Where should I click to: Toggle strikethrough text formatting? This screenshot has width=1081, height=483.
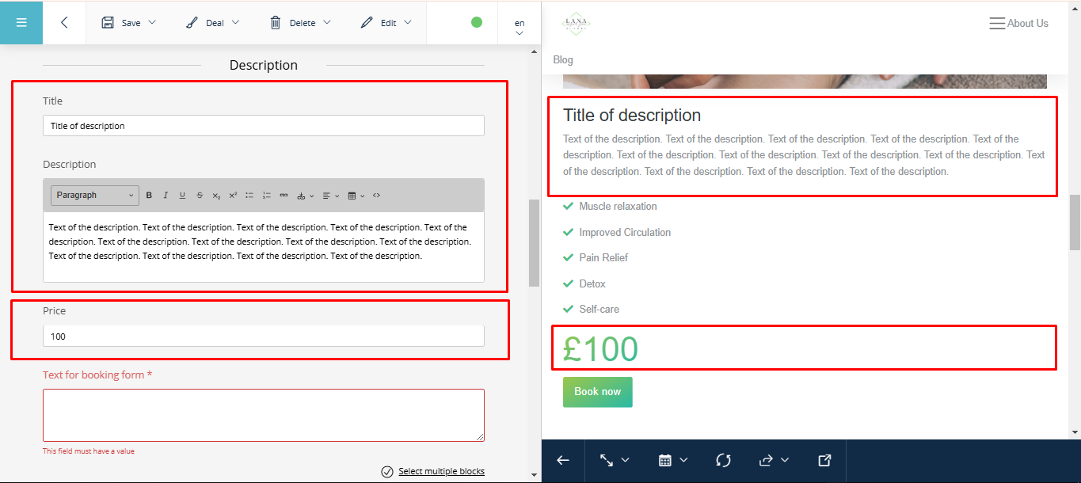coord(200,196)
